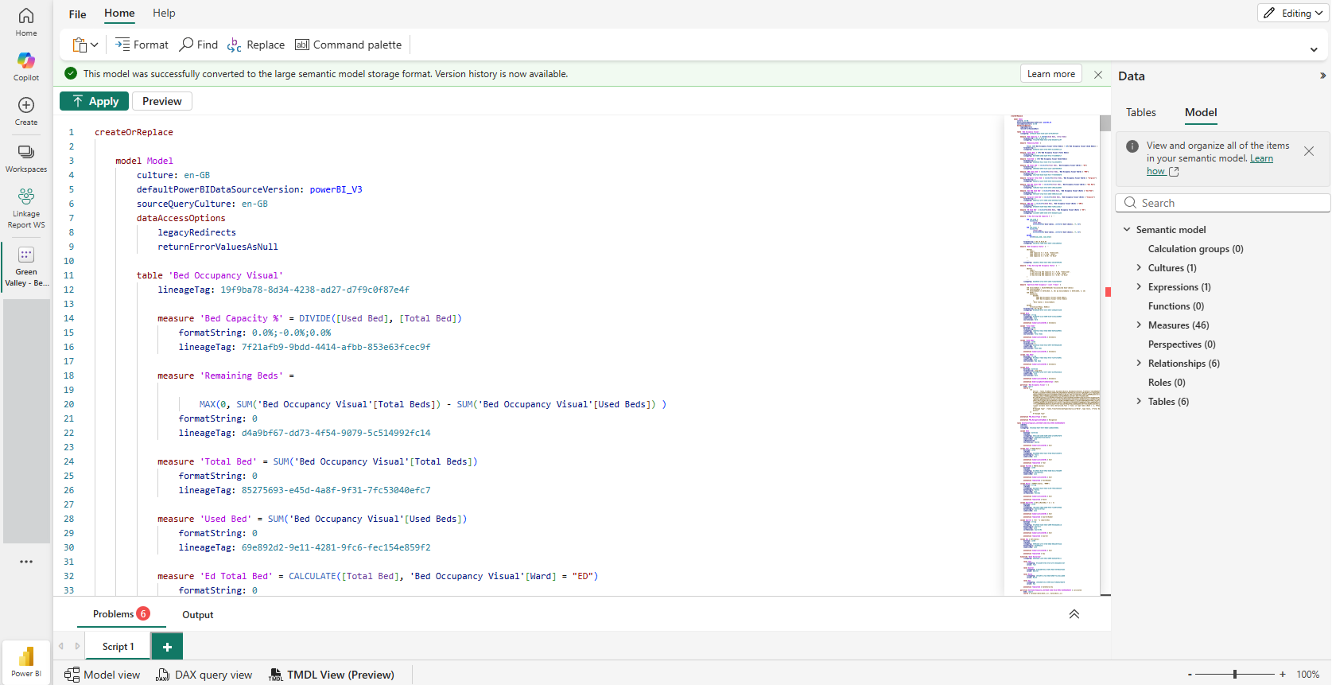Collapse the Data pane with chevron
Viewport: 1332px width, 685px height.
(x=1322, y=76)
